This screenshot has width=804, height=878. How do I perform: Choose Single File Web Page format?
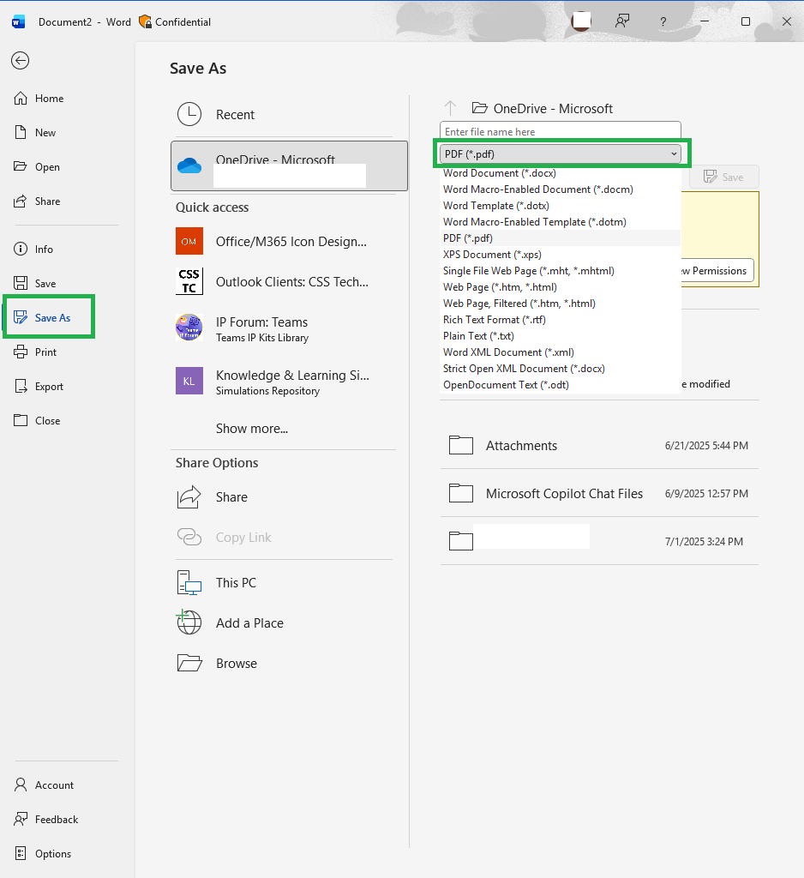[560, 270]
